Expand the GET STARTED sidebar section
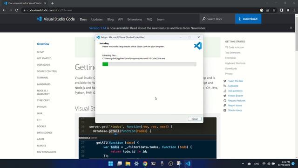The image size is (298, 168). tap(44, 58)
